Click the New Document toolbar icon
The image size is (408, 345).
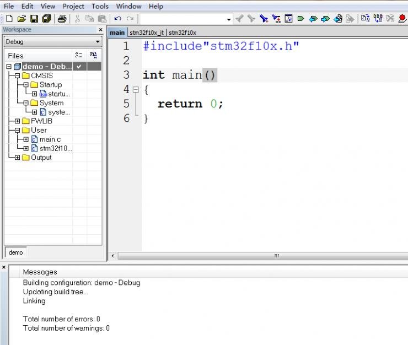(x=9, y=19)
